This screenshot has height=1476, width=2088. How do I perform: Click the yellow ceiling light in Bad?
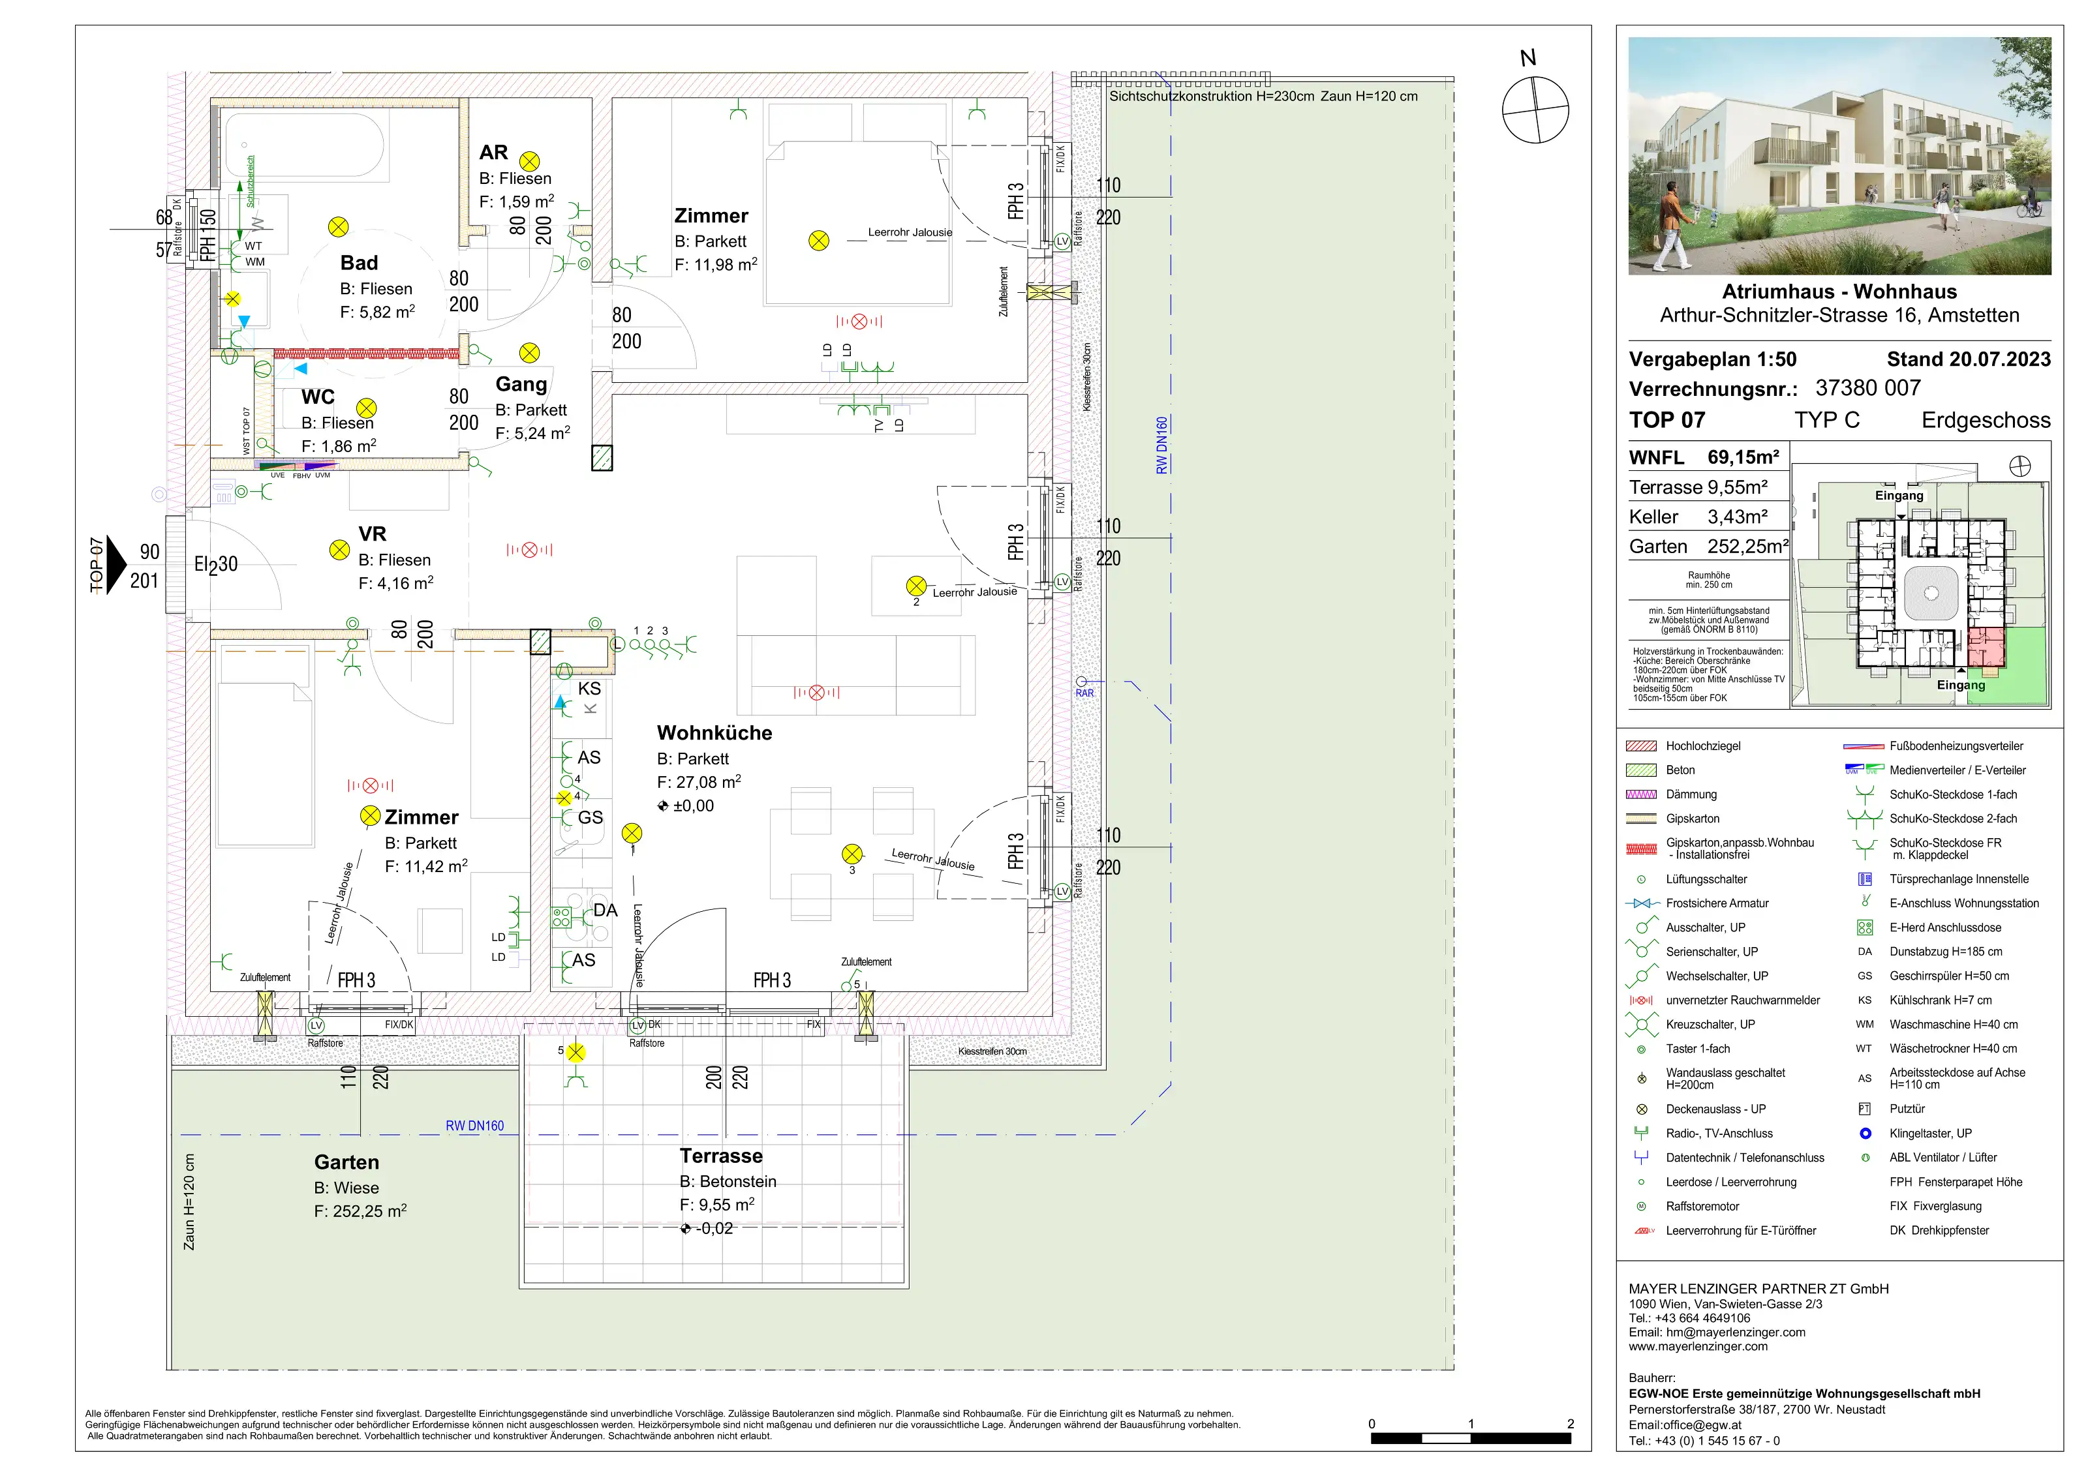click(x=338, y=226)
